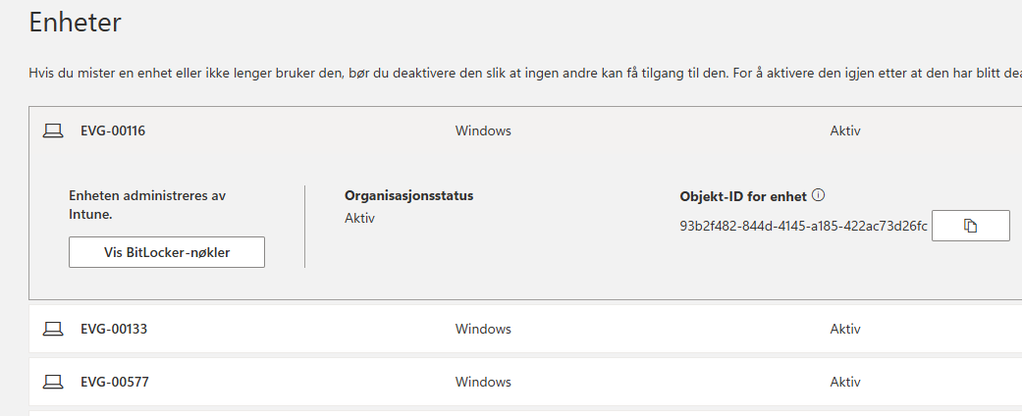Expand the EVG-00577 device row
The width and height of the screenshot is (1022, 416).
(525, 382)
